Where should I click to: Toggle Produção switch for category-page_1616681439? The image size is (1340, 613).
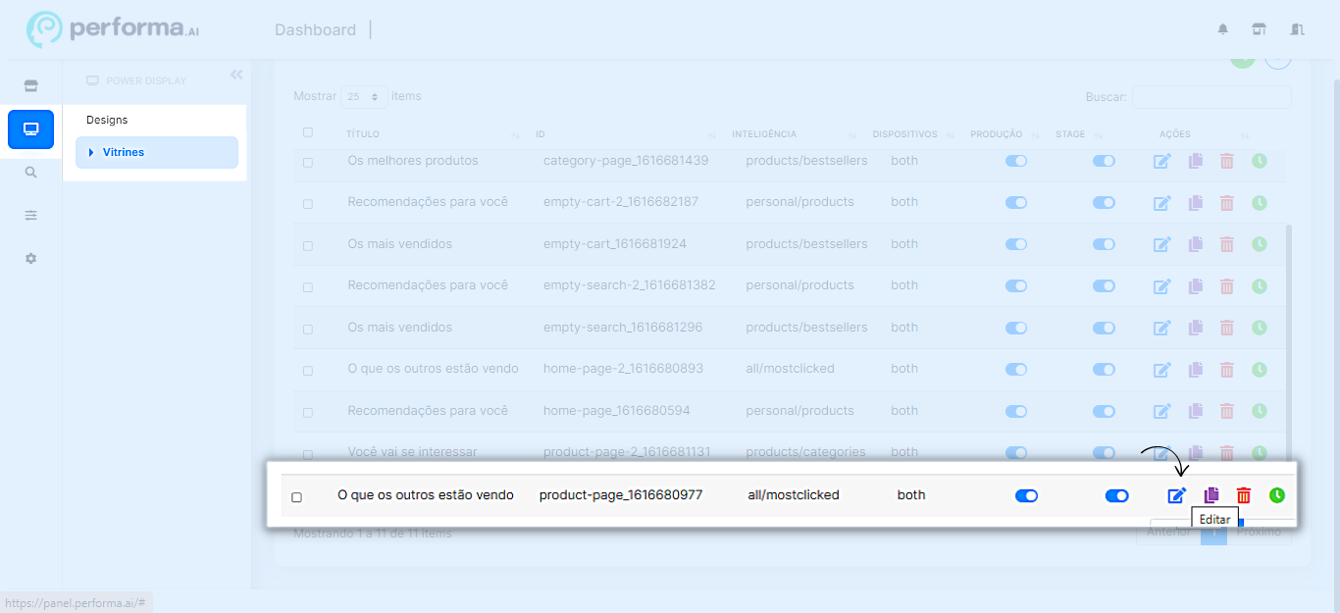click(1016, 161)
